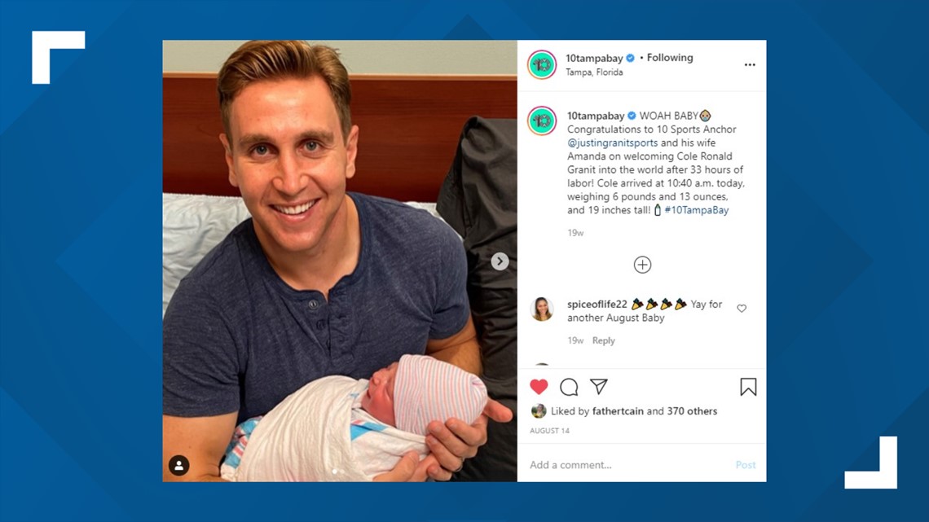
Task: Click the Post comment button
Action: click(x=746, y=465)
